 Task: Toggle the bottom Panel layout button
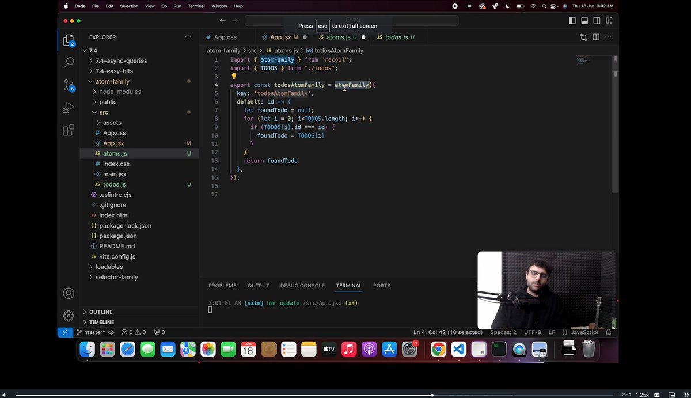(x=584, y=21)
